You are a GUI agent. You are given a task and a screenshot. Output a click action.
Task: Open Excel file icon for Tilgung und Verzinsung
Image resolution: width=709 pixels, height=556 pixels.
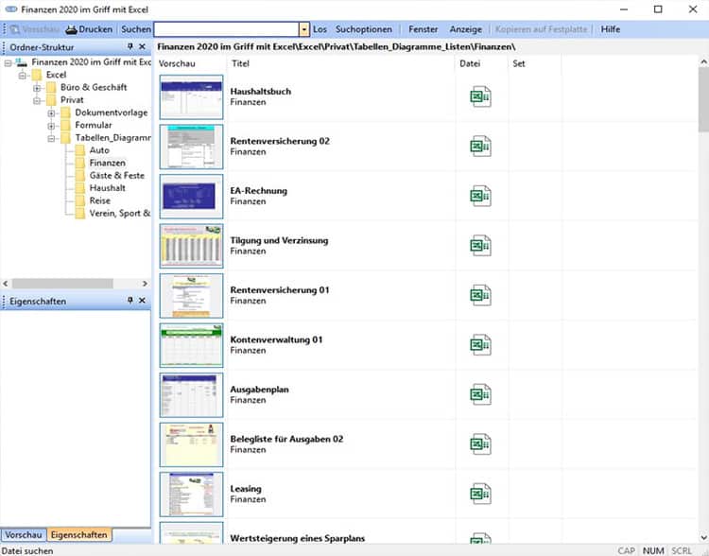(x=480, y=246)
